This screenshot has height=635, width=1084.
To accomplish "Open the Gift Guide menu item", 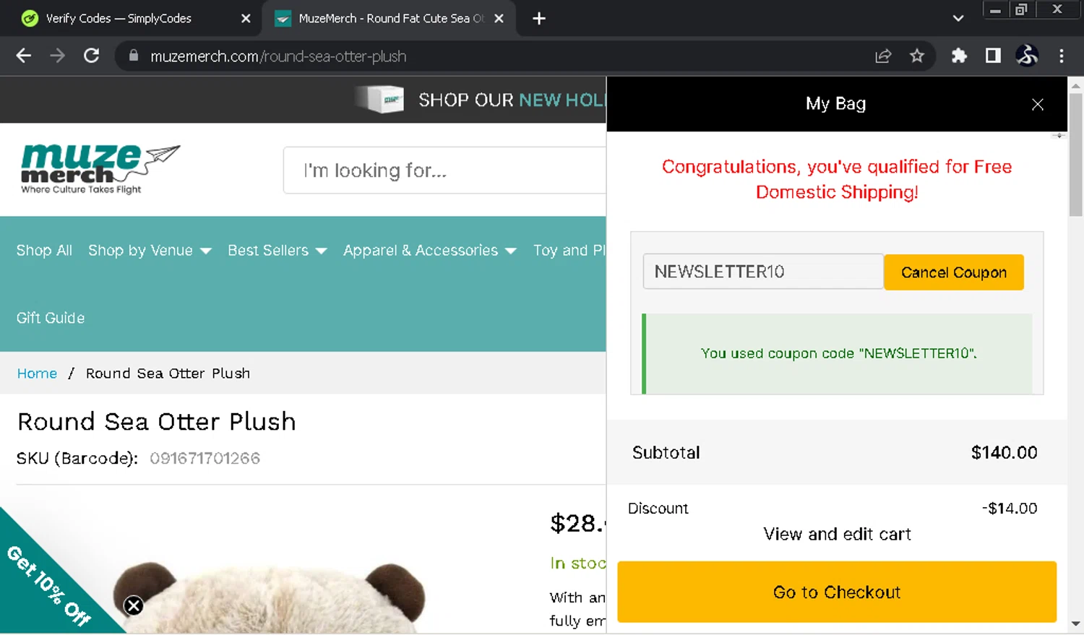I will [x=51, y=318].
